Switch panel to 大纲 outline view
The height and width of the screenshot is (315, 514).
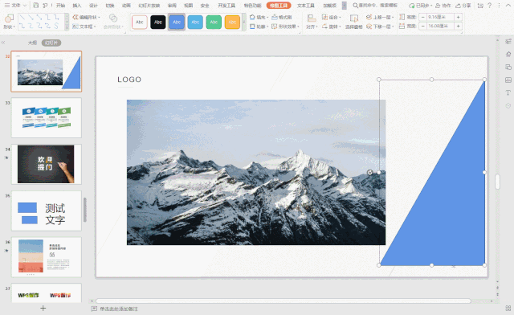32,43
